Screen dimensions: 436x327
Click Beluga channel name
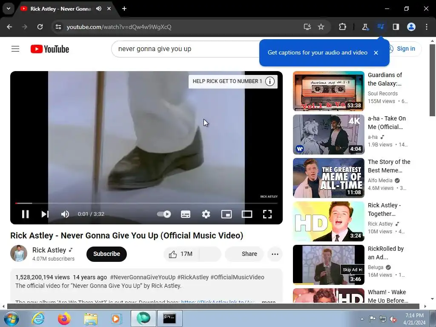click(x=376, y=267)
